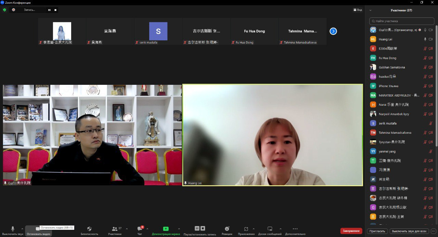Click the Дополнительно three-dots icon
Viewport: 438px width, 237px height.
point(295,229)
